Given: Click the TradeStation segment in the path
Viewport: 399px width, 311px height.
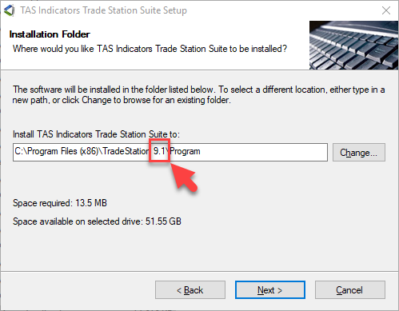Looking at the screenshot, I should click(126, 151).
